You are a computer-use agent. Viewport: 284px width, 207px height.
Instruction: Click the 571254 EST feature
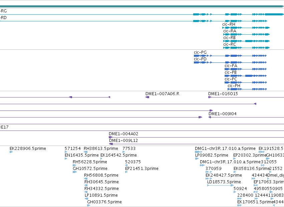click(x=66, y=152)
